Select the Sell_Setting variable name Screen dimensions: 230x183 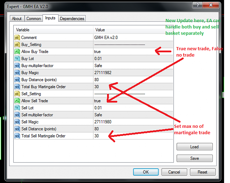pos(31,94)
